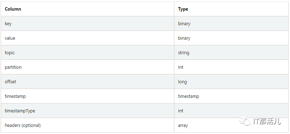Select the value column name cell
Image resolution: width=290 pixels, height=134 pixels.
[x=88, y=38]
